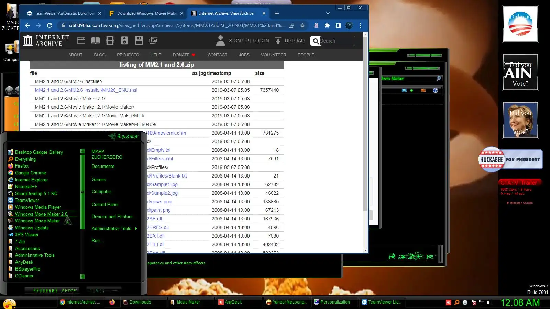The image size is (550, 309).
Task: Close the Internet Archive View Archive tab
Action: pos(264,13)
